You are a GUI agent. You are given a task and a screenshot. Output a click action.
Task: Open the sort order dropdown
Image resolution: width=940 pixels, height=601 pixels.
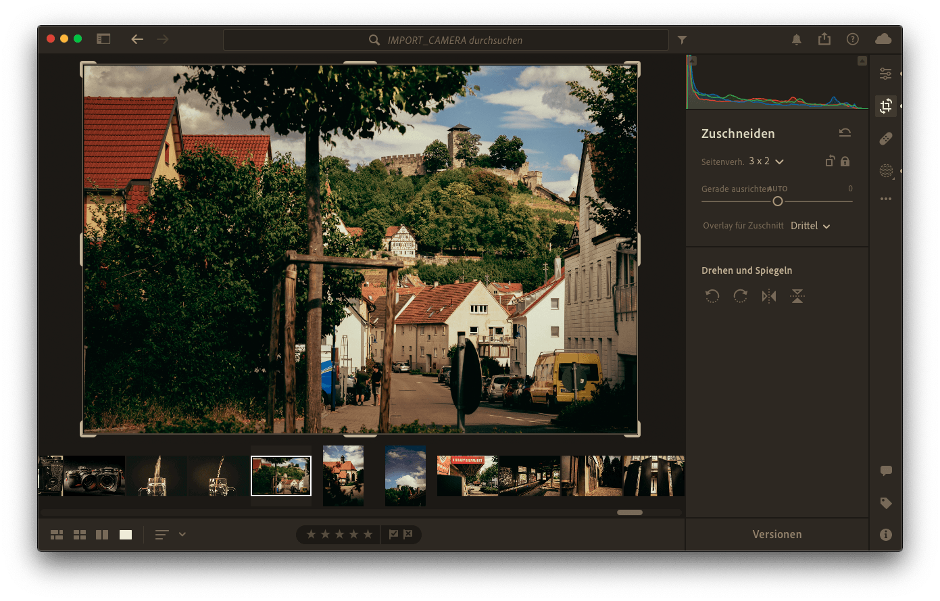(170, 535)
